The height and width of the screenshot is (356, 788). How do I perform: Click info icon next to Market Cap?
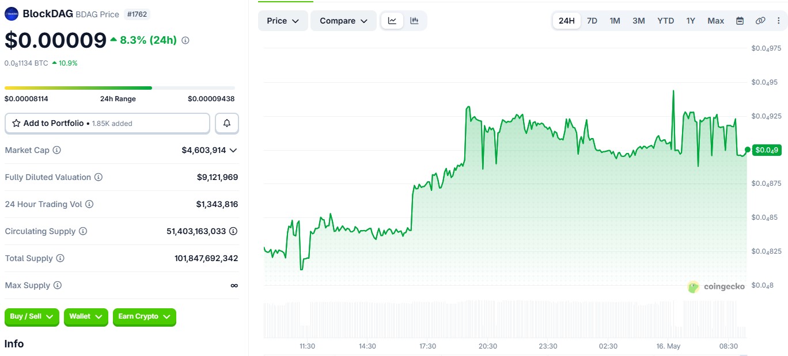pos(57,150)
